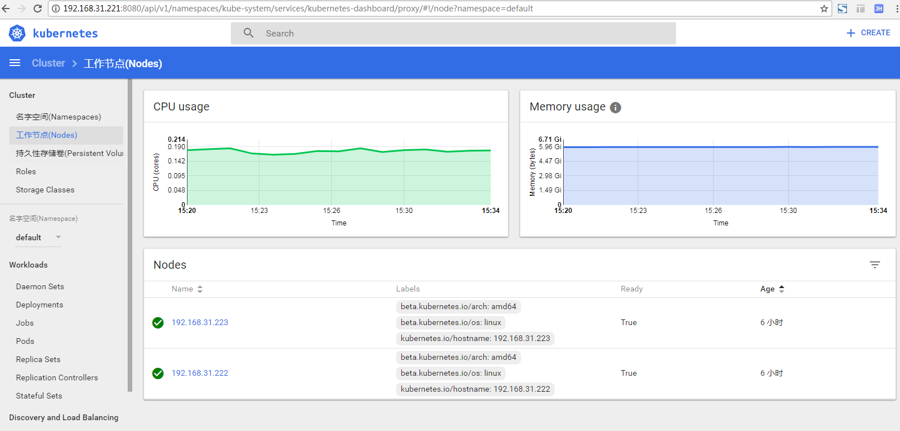Open Jobs in the sidebar
The image size is (900, 431).
click(x=25, y=323)
